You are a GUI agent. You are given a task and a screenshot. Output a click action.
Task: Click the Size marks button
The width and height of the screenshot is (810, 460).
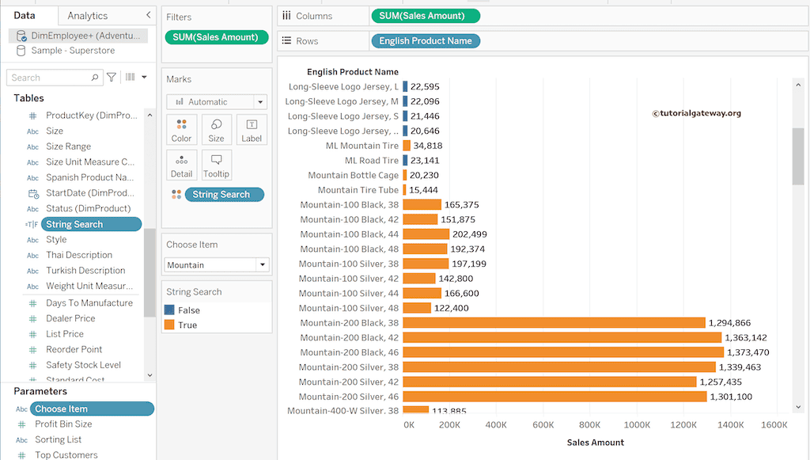tap(216, 129)
